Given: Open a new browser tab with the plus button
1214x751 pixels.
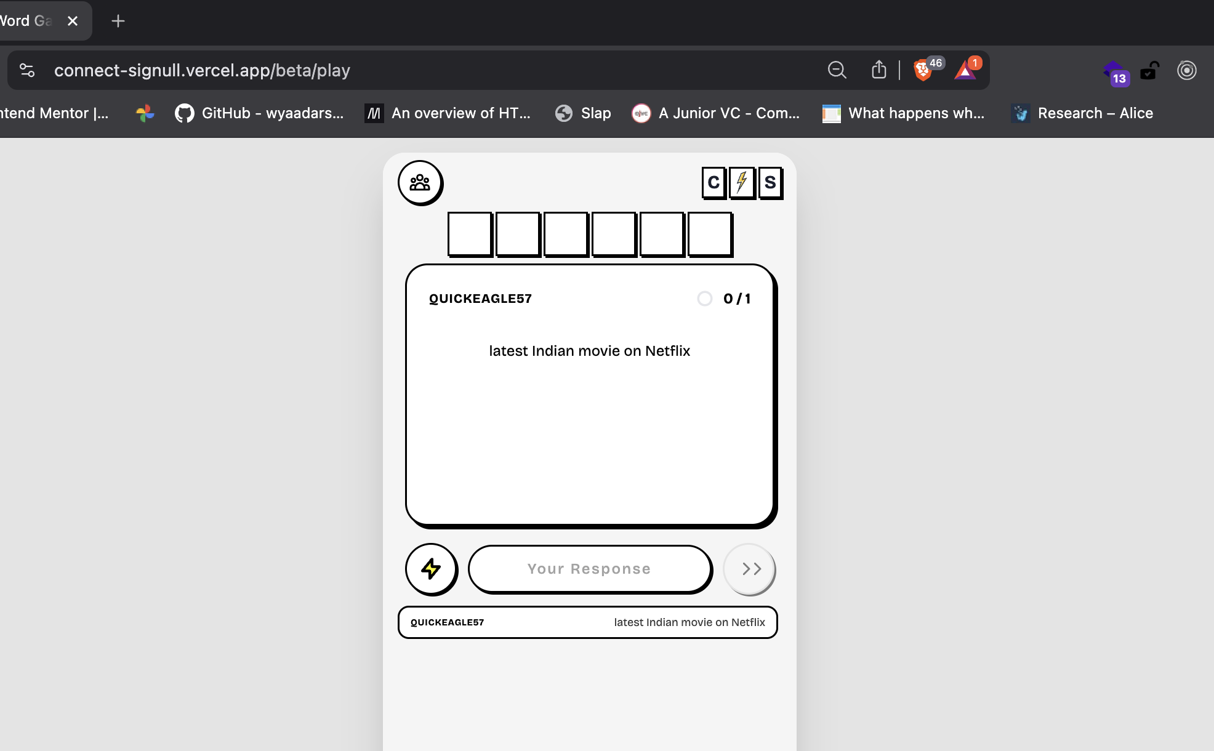Looking at the screenshot, I should [x=118, y=20].
